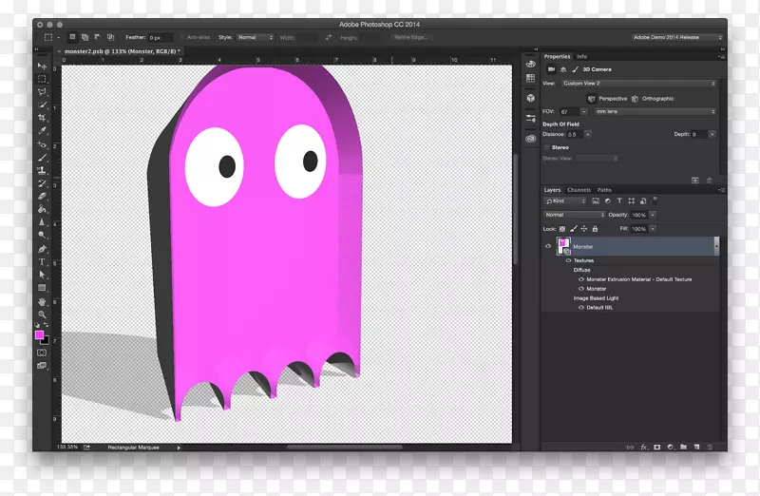This screenshot has width=760, height=496.
Task: Open the Adjustments sliders panel icon
Action: tap(531, 119)
